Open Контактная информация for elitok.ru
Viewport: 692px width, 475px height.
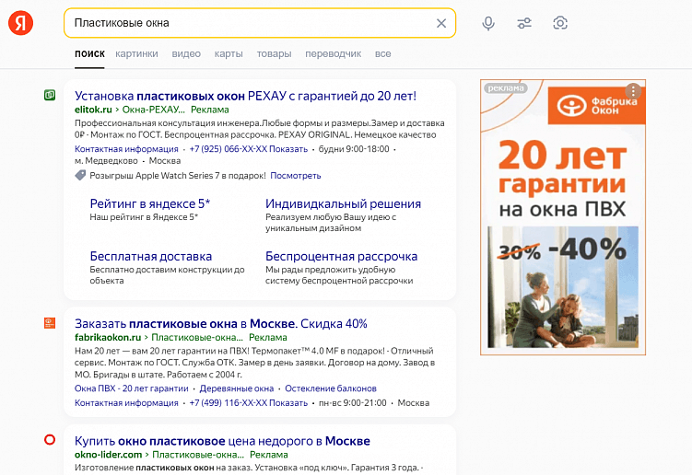[x=126, y=149]
